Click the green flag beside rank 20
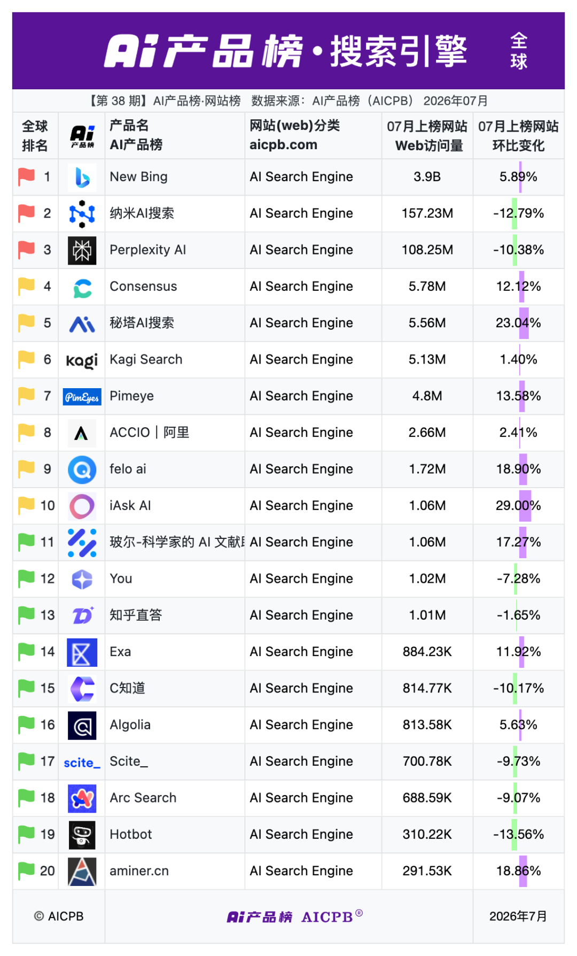Screen dimensions: 577x956 pos(27,871)
